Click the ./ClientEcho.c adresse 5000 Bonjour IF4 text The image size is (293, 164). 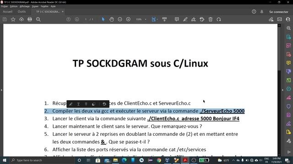click(193, 118)
